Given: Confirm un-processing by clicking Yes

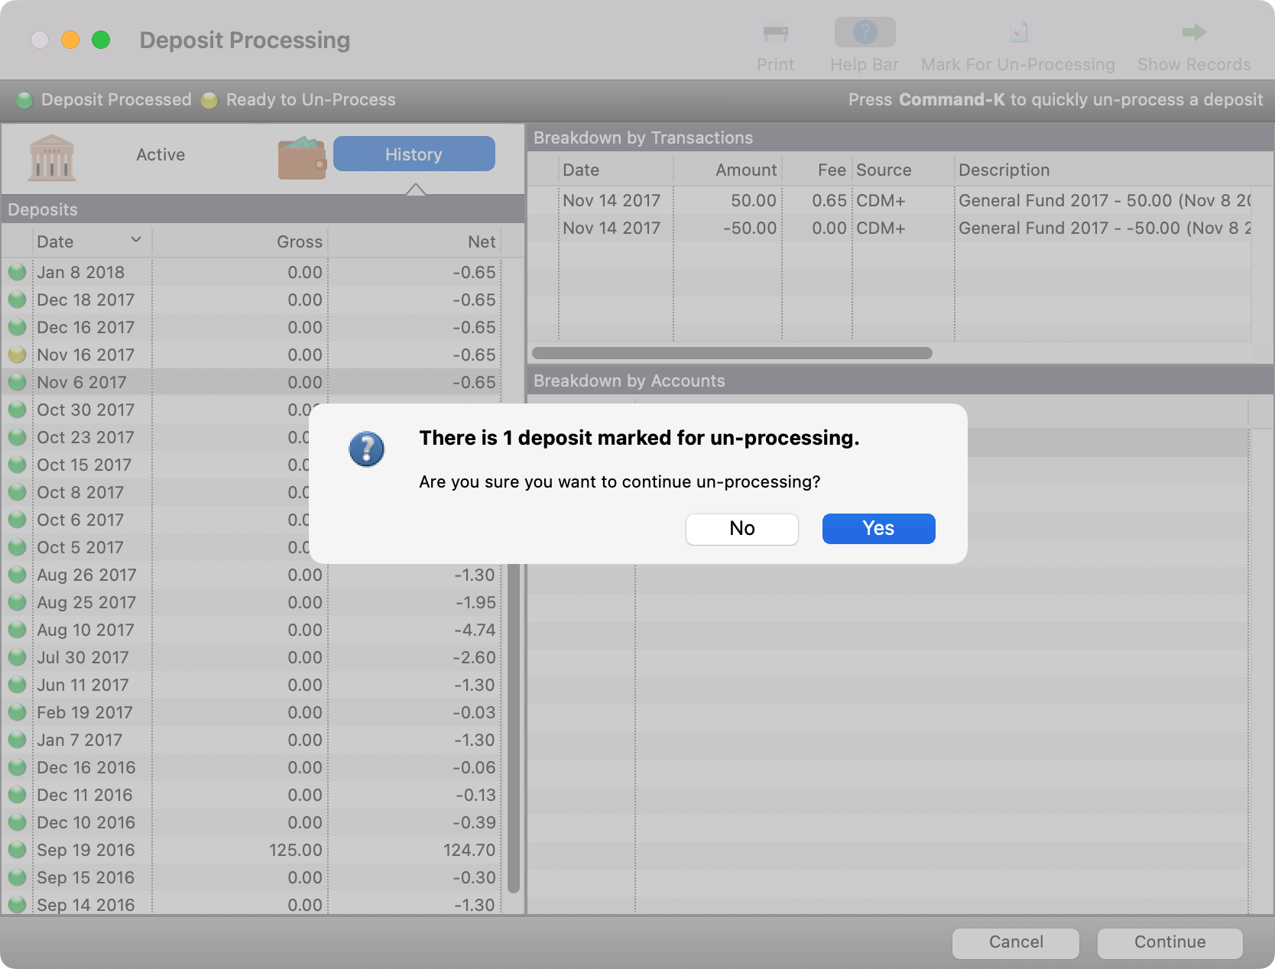Looking at the screenshot, I should [878, 528].
